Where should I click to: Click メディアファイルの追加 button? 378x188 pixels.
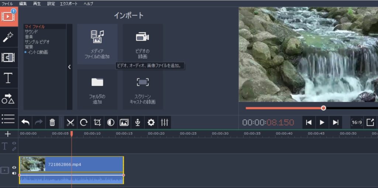pos(97,44)
